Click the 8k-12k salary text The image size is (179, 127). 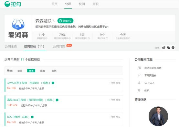coord(11,122)
